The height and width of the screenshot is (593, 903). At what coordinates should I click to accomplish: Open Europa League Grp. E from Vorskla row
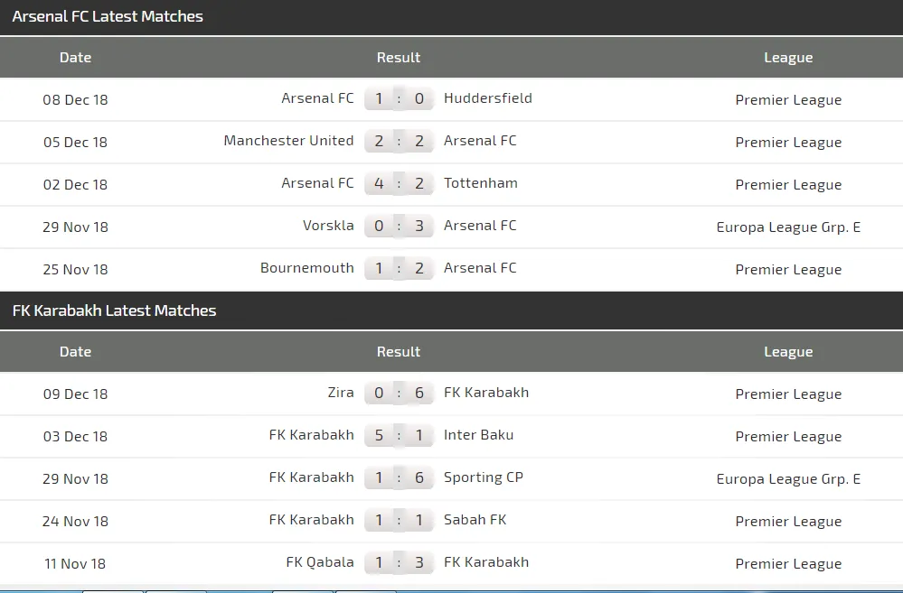788,227
